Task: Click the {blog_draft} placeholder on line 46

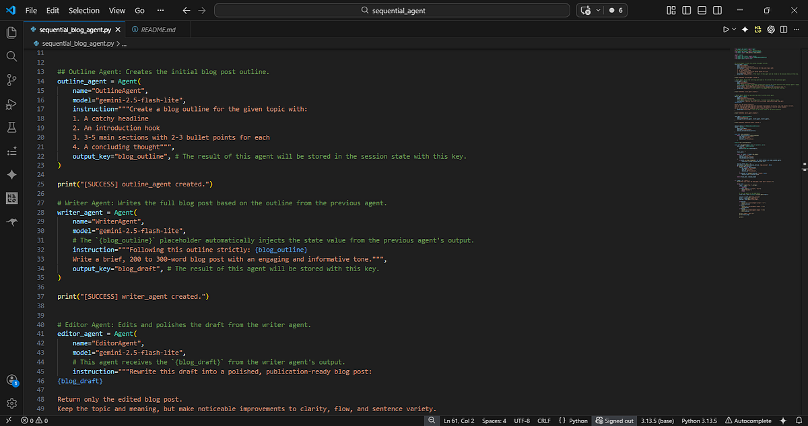Action: click(80, 381)
